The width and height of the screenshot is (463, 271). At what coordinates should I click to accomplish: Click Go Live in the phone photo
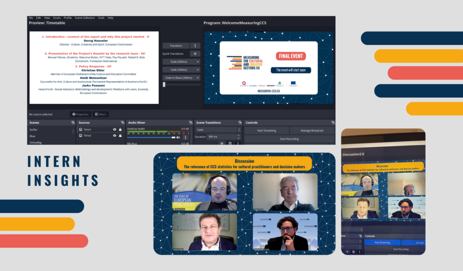pos(413,243)
